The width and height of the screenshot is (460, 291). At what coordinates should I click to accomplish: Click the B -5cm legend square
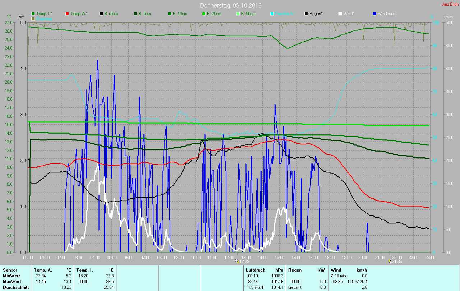(135, 14)
